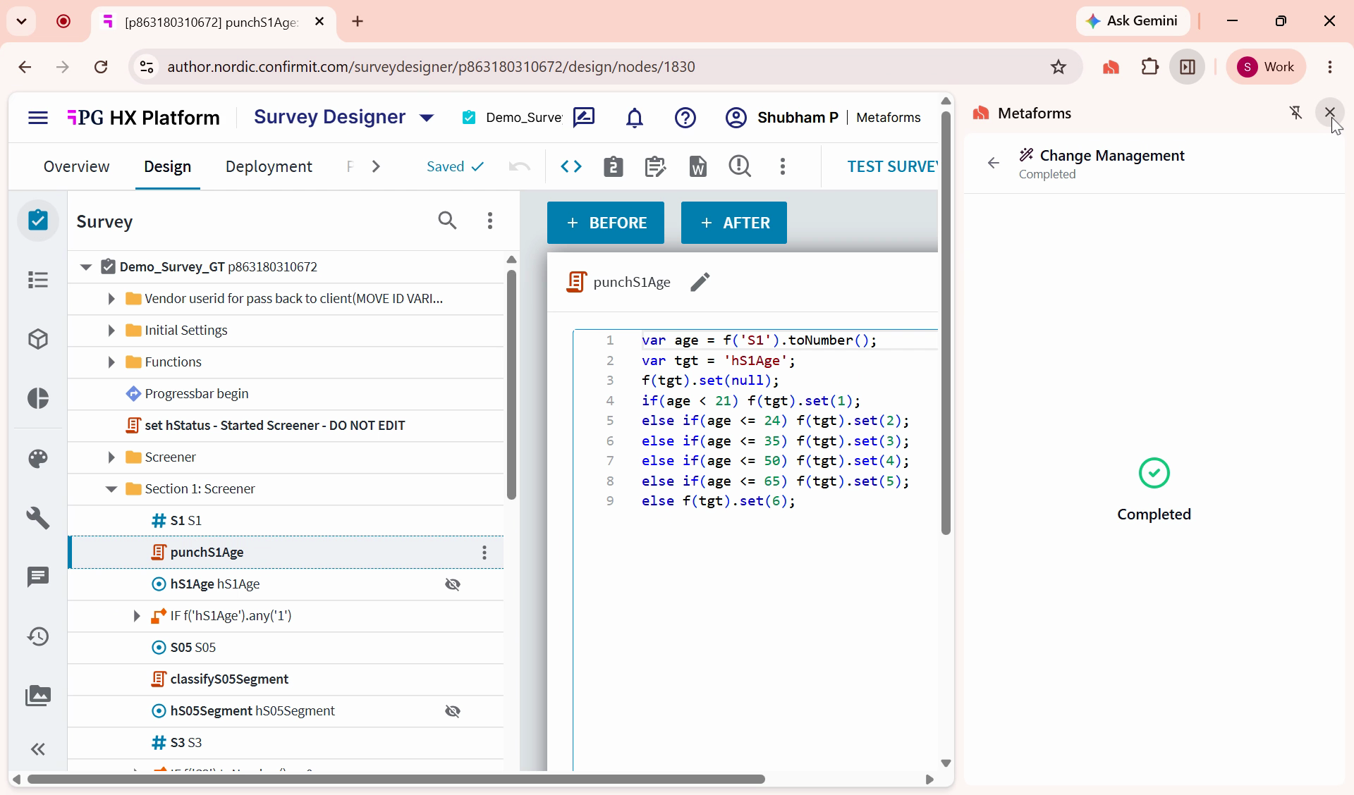This screenshot has height=795, width=1354.
Task: Switch to the Overview tab
Action: pos(76,166)
